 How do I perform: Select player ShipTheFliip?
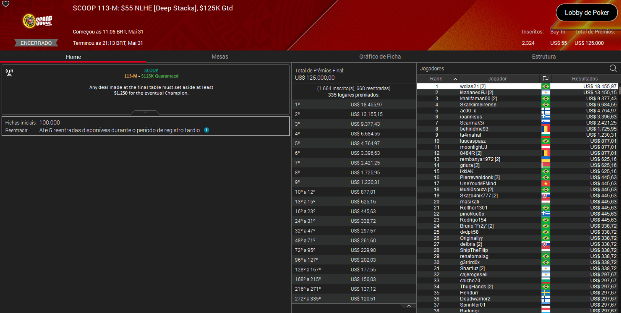[x=474, y=250]
